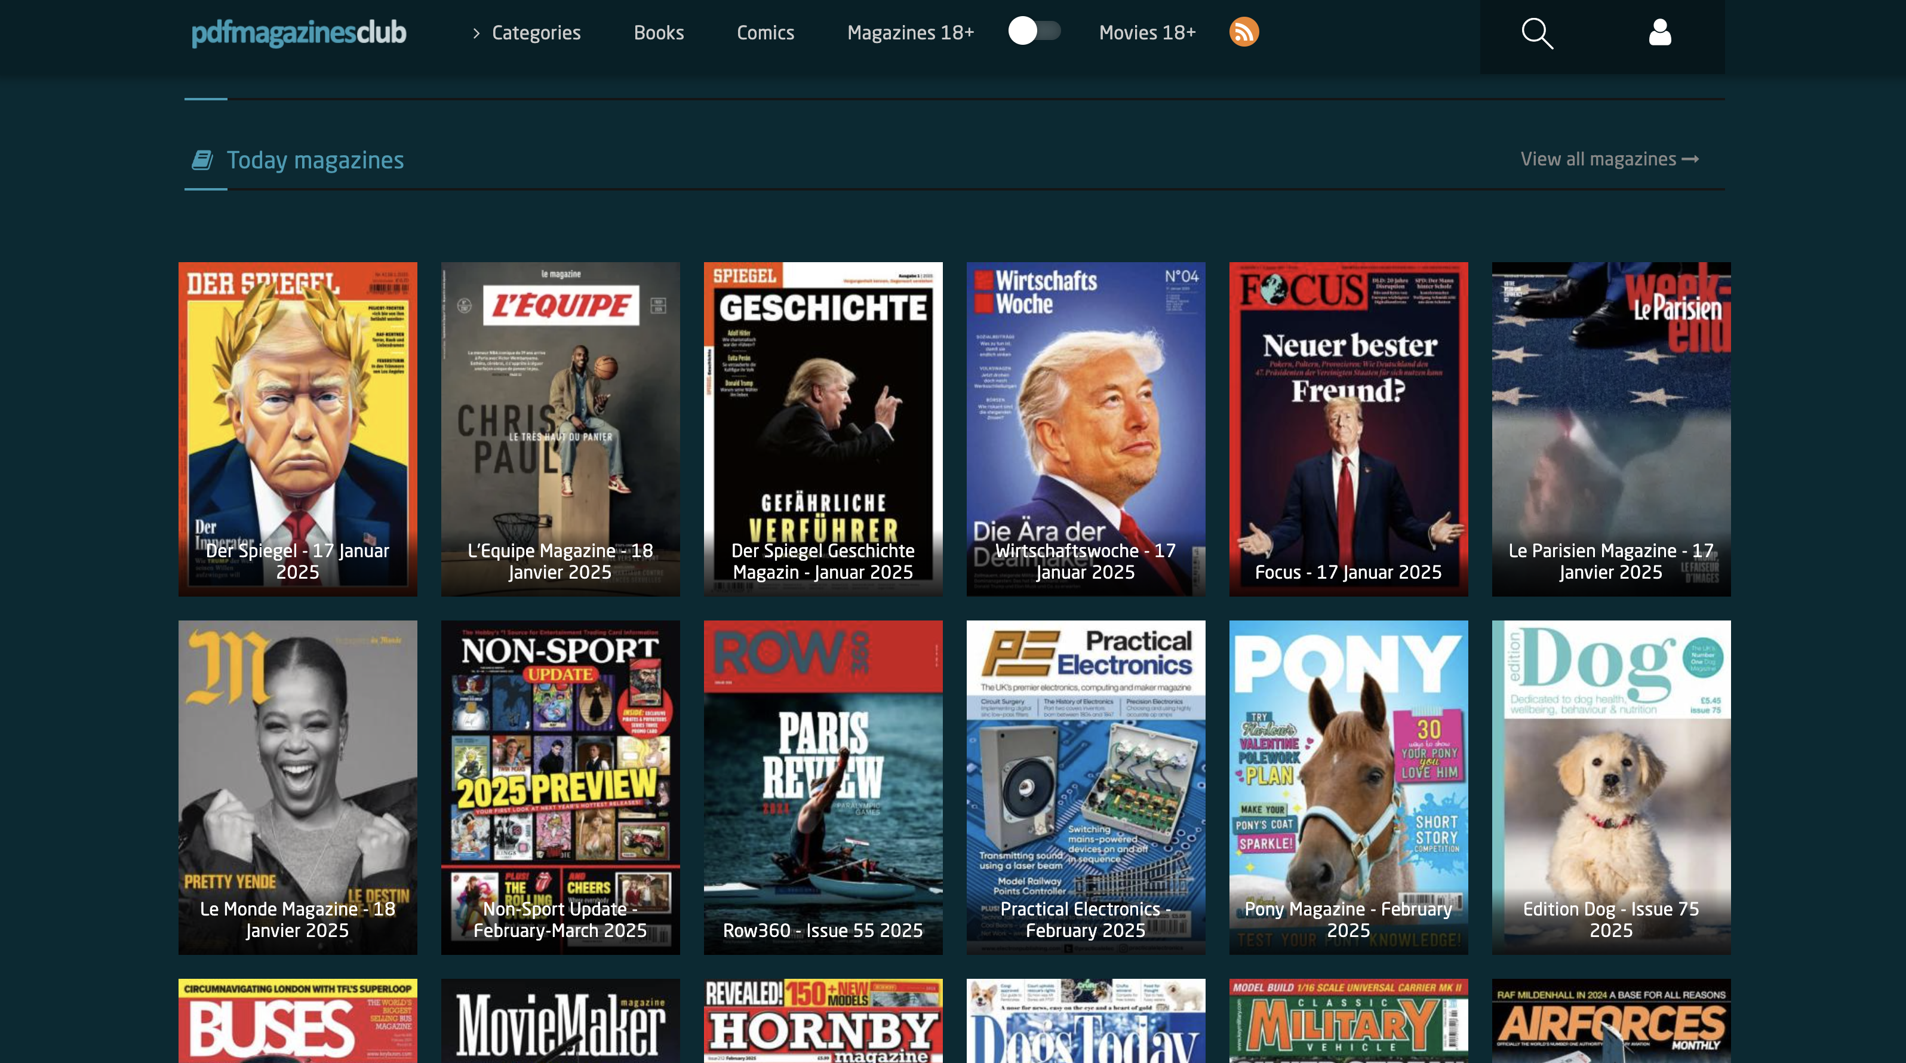Click the Today magazines book icon

[202, 160]
